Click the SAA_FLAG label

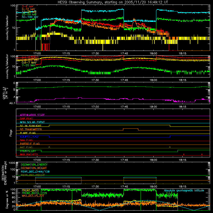tap(26, 140)
